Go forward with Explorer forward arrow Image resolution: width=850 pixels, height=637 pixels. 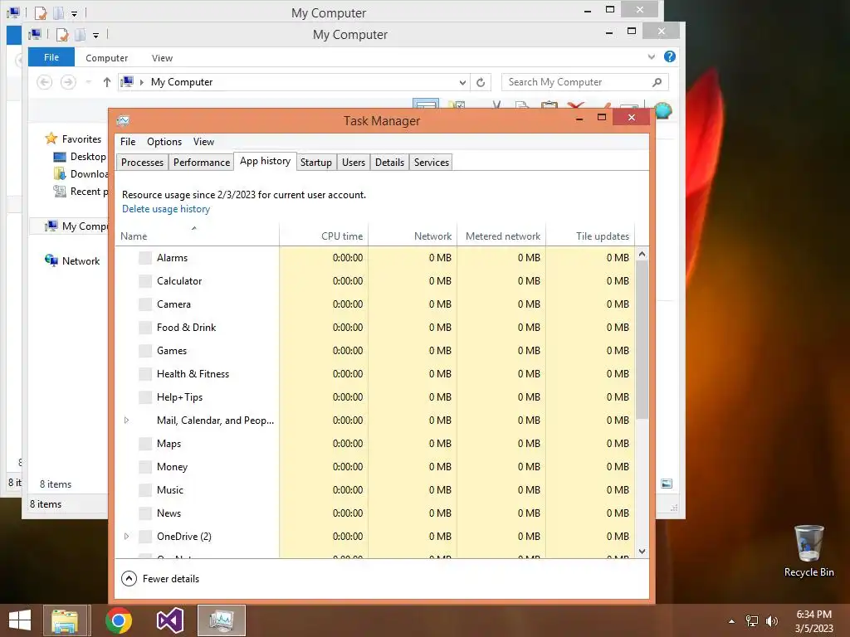click(x=68, y=82)
